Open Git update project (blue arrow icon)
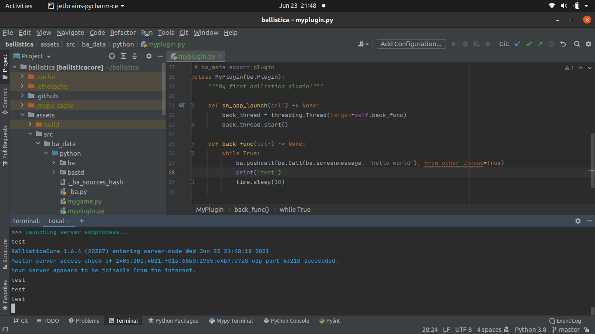 (x=518, y=44)
